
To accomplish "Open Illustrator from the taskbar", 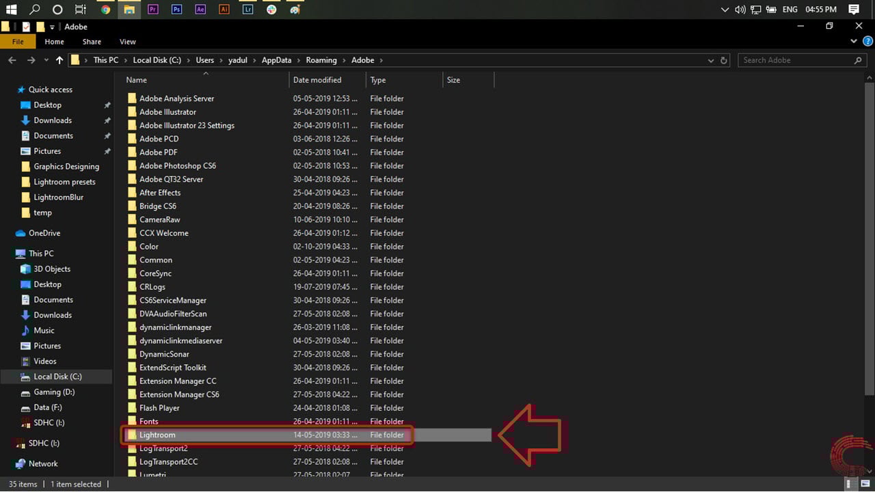I will click(x=224, y=10).
